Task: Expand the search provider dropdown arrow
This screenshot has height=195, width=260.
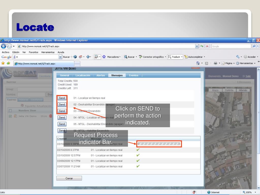Action: coord(258,46)
